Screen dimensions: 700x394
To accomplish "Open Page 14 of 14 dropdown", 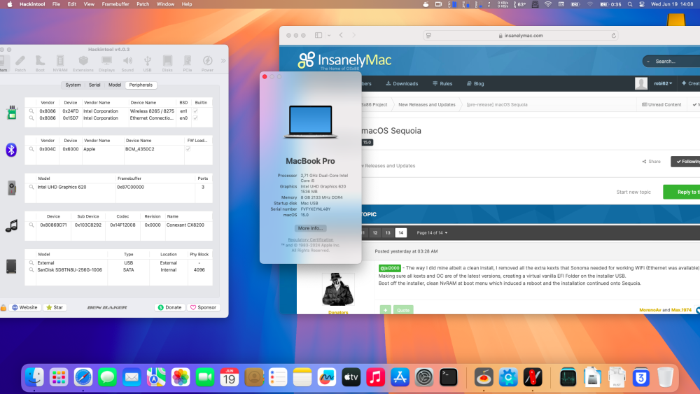I will 432,233.
